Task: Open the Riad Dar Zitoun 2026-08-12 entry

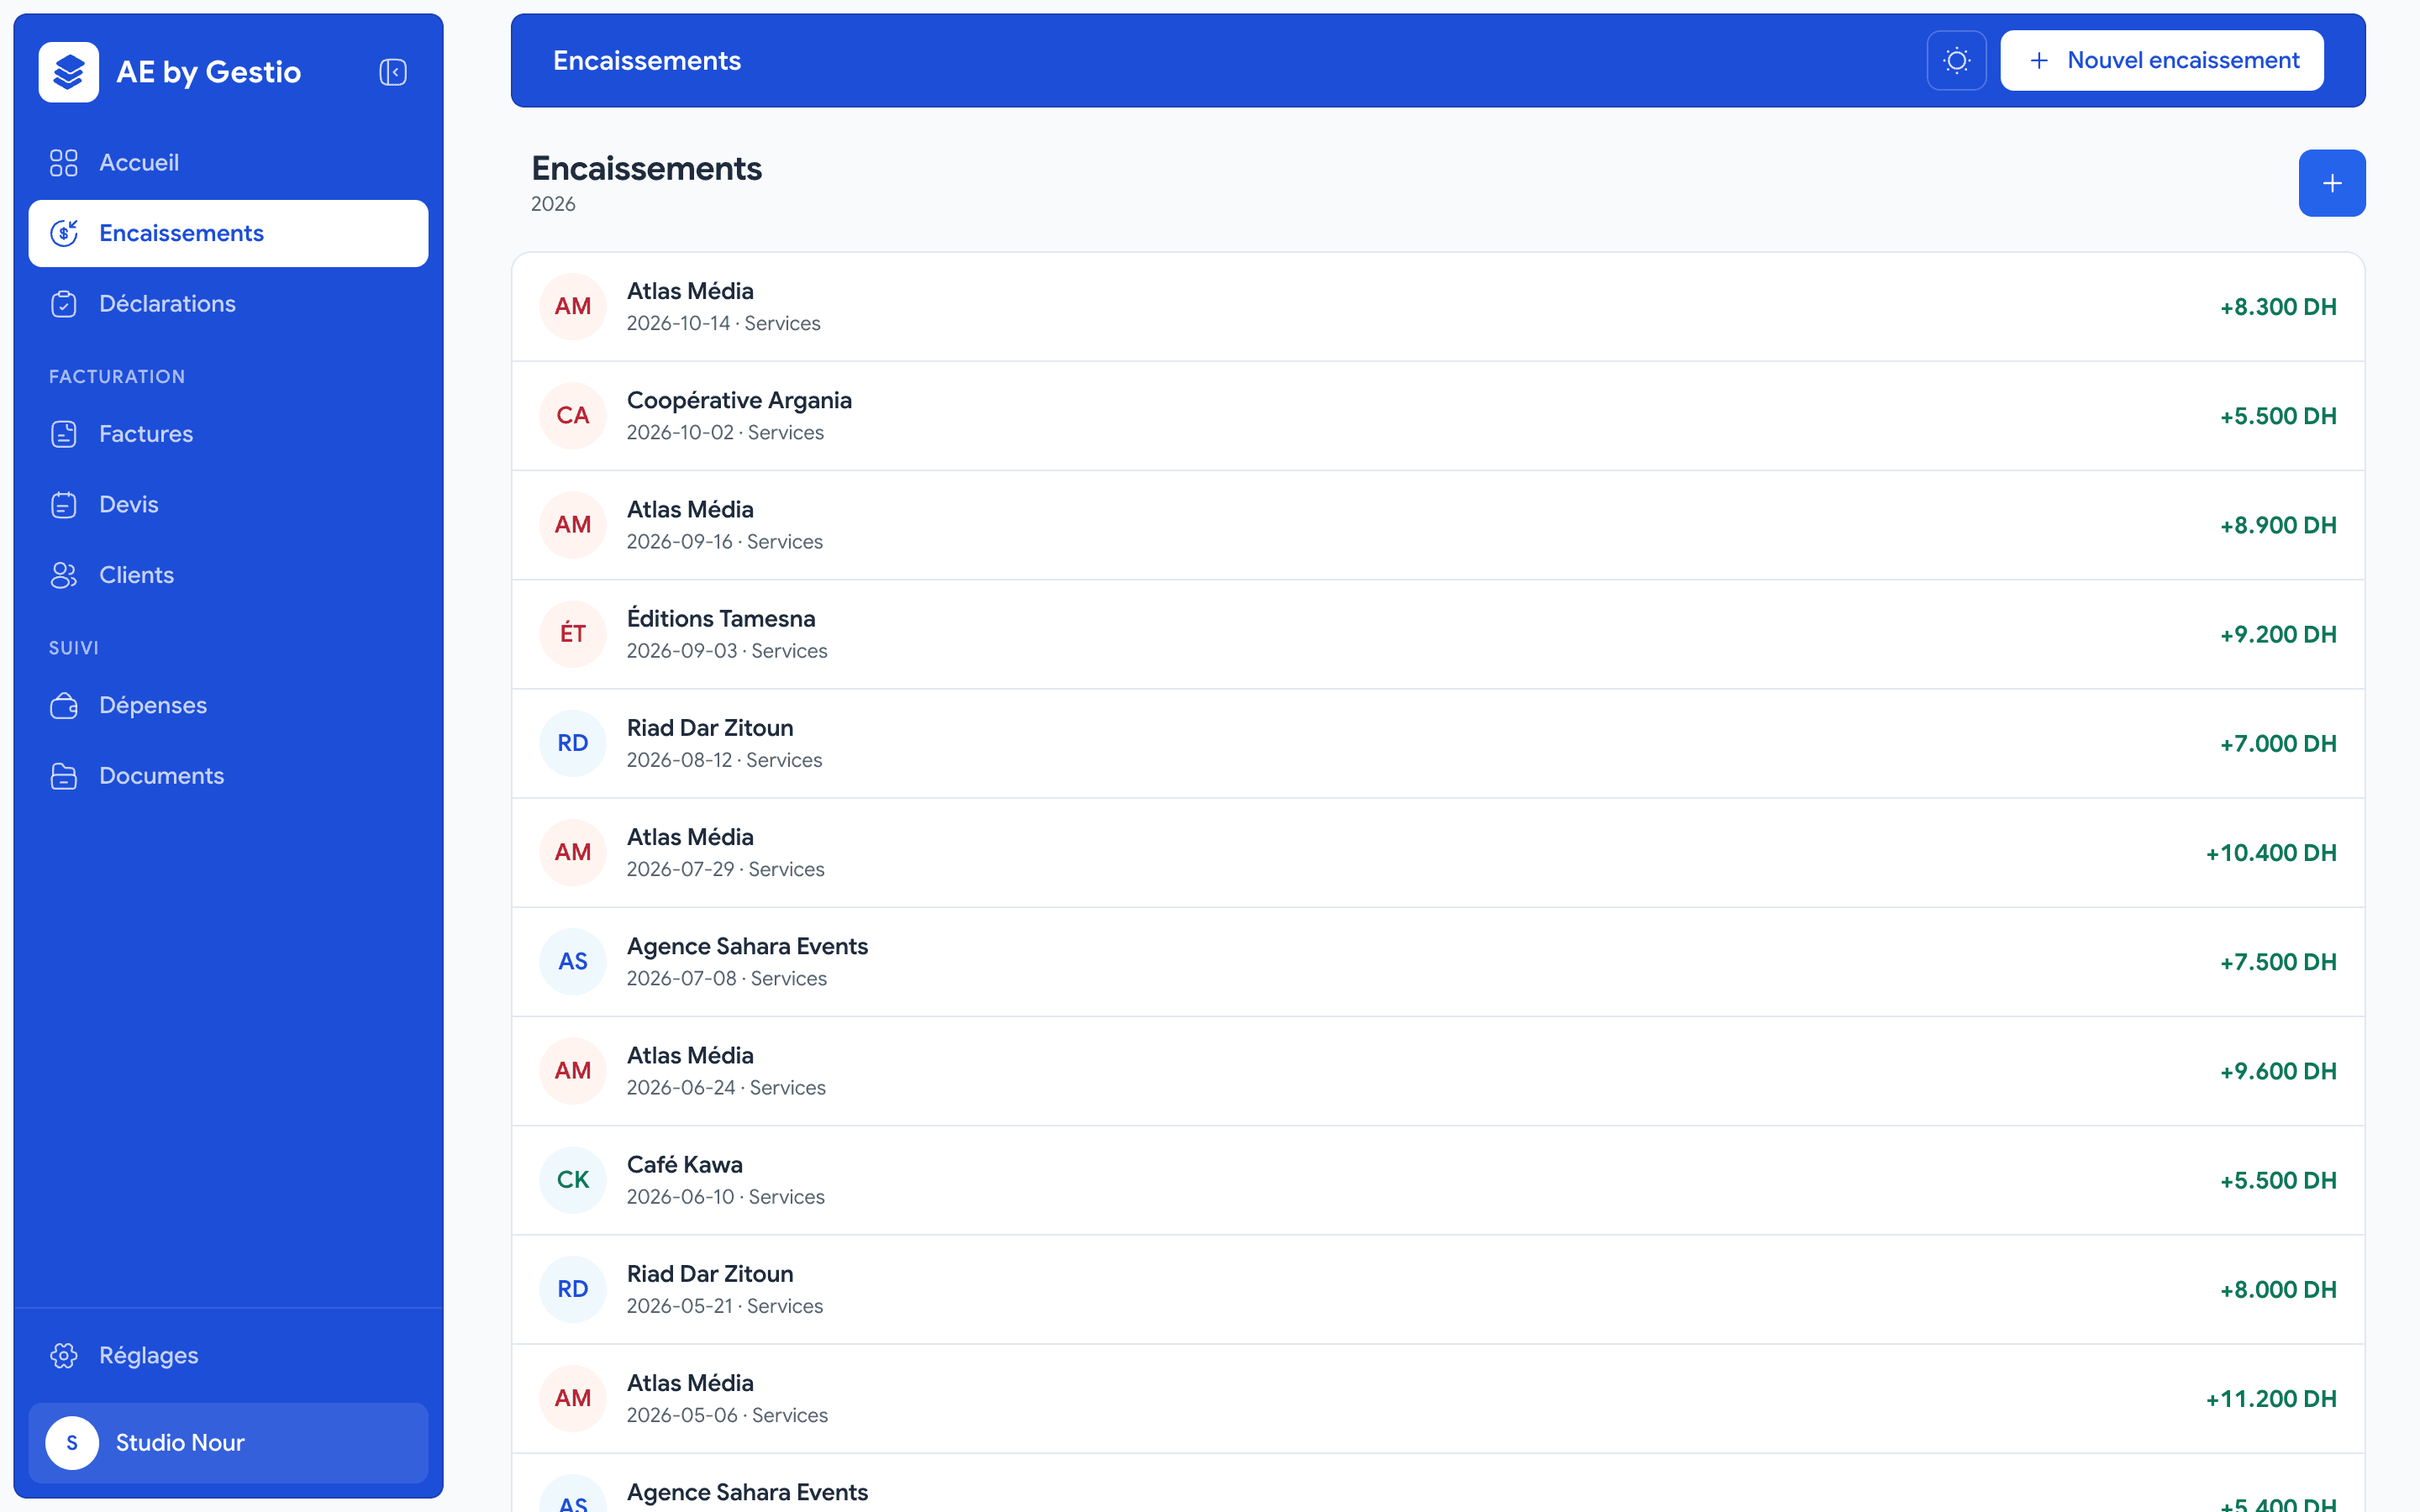Action: point(1438,743)
